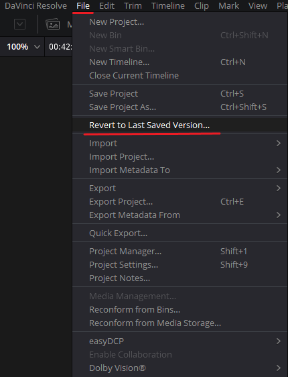
Task: Click the timecode display field
Action: coord(60,47)
